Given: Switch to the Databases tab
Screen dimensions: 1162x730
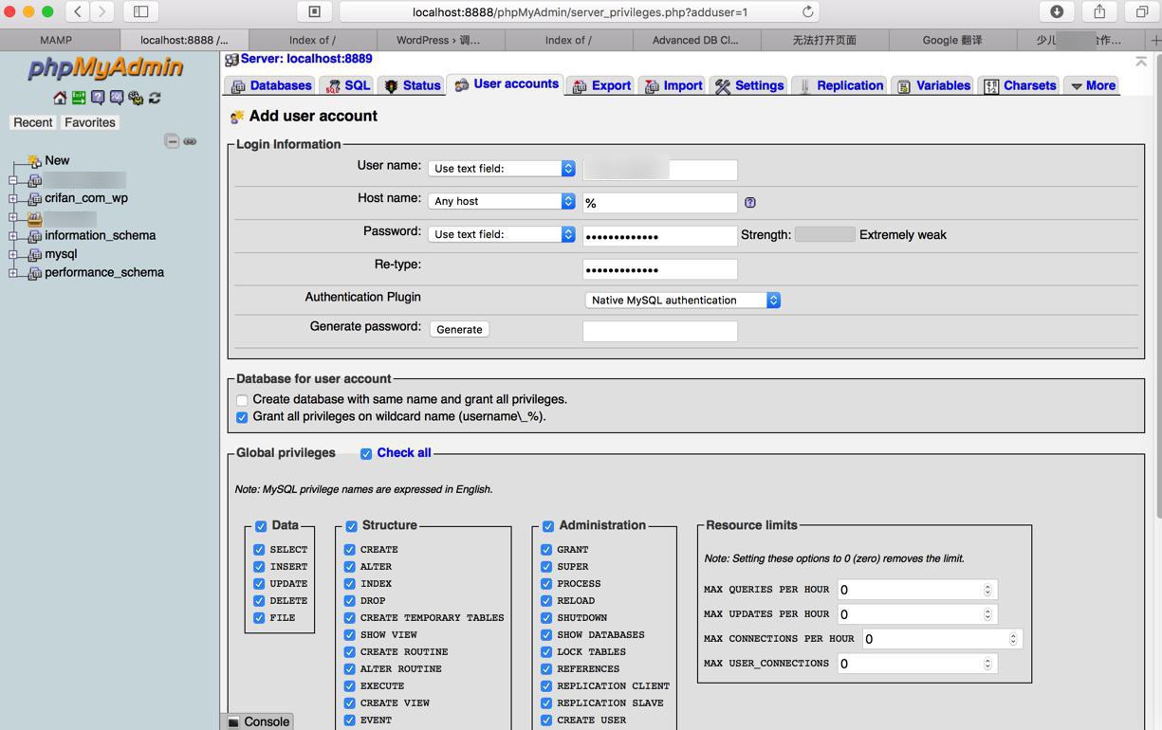Looking at the screenshot, I should [271, 85].
